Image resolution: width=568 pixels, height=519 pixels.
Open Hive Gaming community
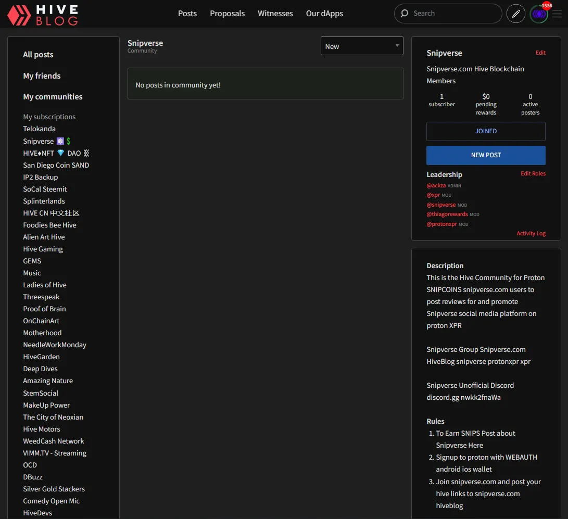point(43,249)
